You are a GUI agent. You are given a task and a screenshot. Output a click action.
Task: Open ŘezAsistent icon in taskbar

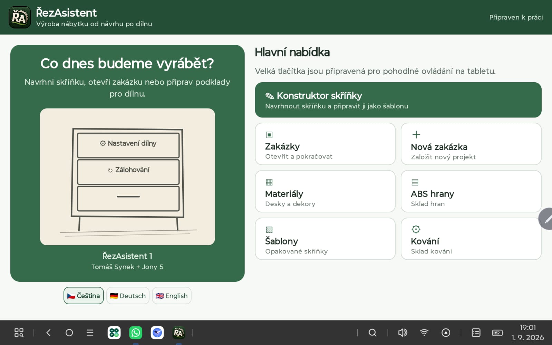[x=178, y=333]
